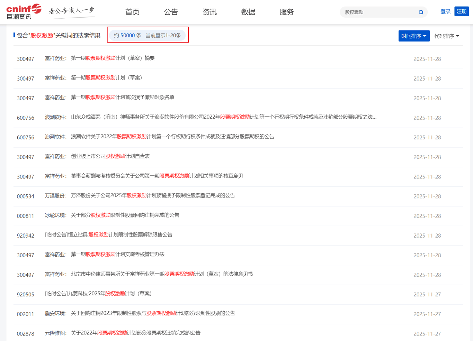Open 富祥药业 实施考核管理办法 announcement
The height and width of the screenshot is (341, 473).
[x=118, y=255]
